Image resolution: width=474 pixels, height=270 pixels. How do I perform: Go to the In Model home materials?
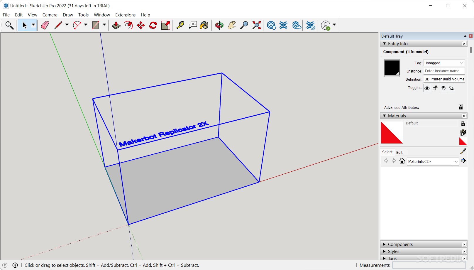pyautogui.click(x=402, y=161)
